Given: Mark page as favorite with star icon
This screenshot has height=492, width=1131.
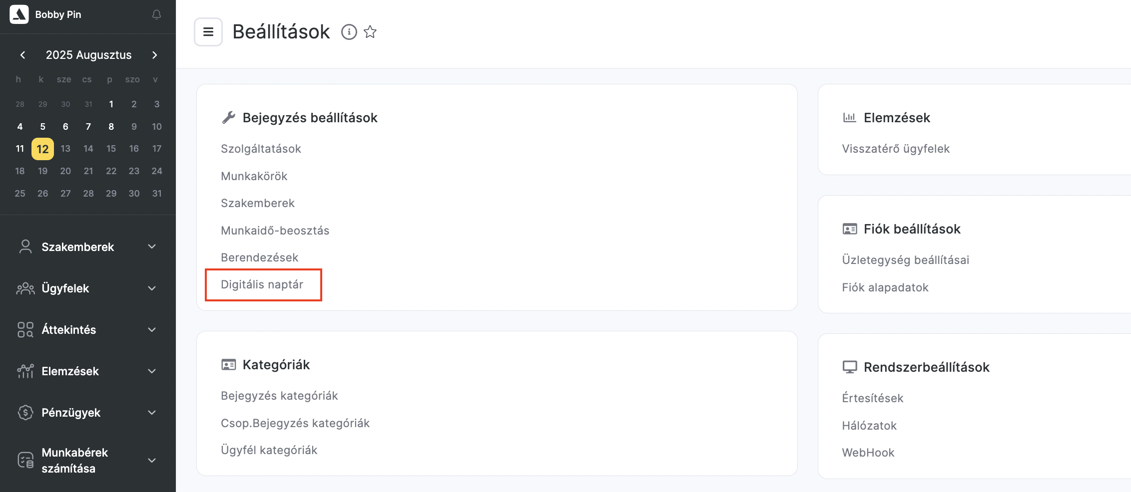Looking at the screenshot, I should [x=370, y=32].
